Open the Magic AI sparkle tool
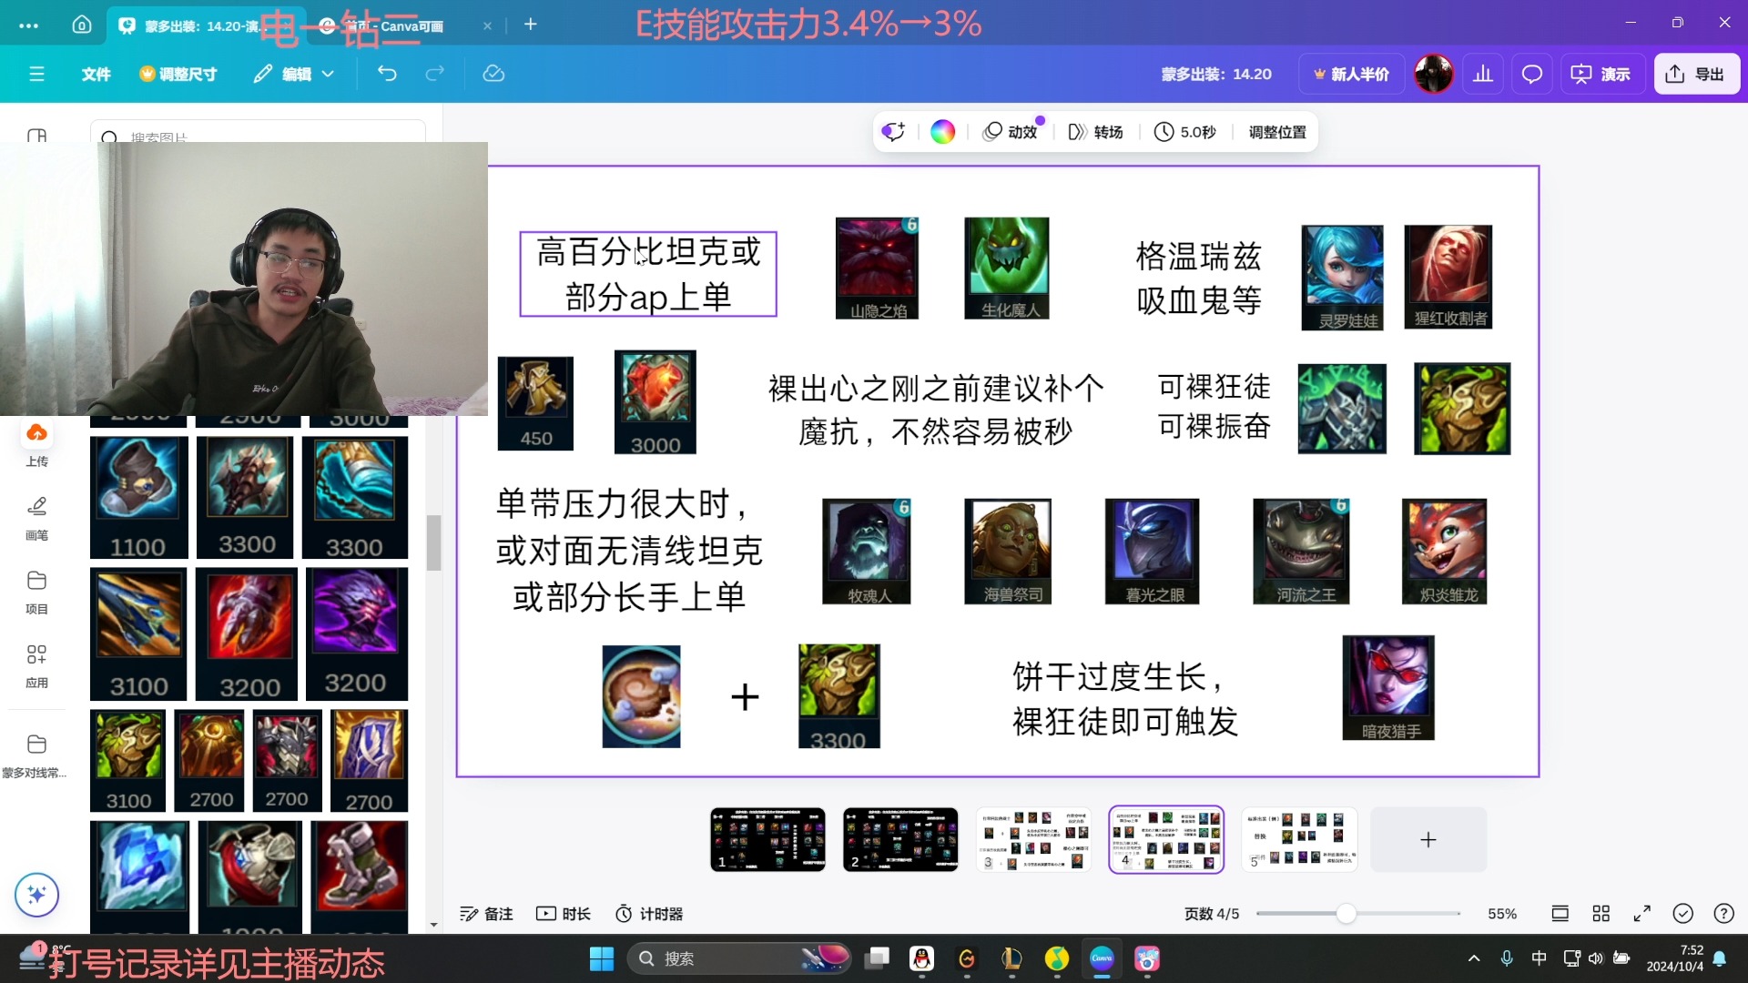 (893, 132)
